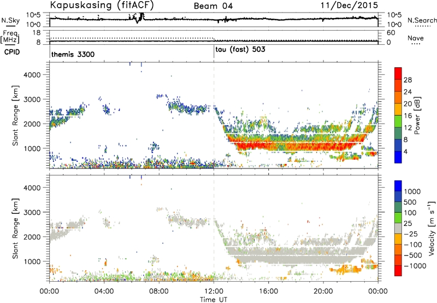Click the "themis 3300" CPID entry
437x303 pixels.
(73, 54)
